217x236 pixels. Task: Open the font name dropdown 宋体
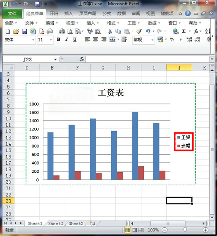click(x=33, y=40)
